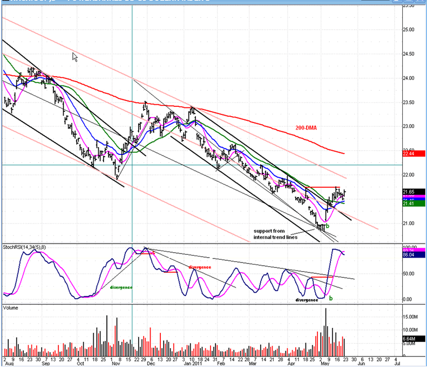The width and height of the screenshot is (427, 378).
Task: Click the StochRSI(14,34(5),8) indicator label
Action: click(23, 247)
